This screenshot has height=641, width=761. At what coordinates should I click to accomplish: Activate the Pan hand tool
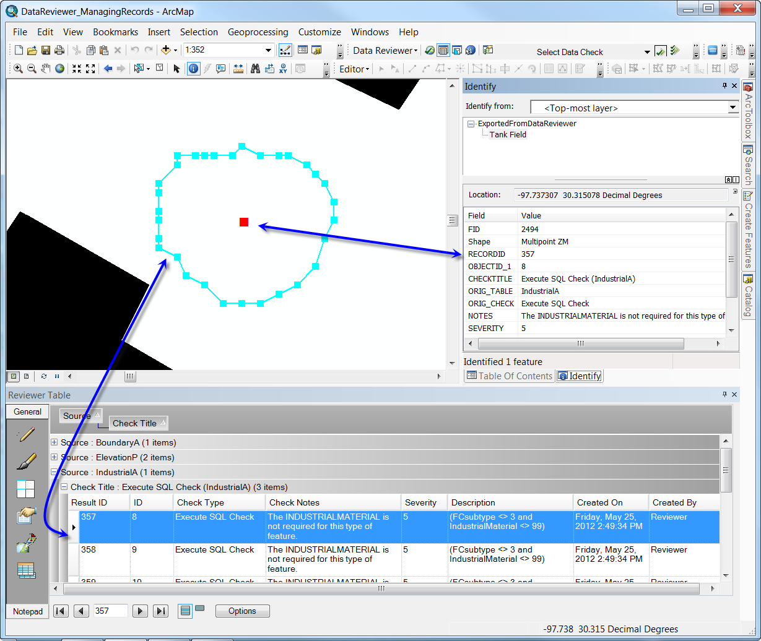46,69
